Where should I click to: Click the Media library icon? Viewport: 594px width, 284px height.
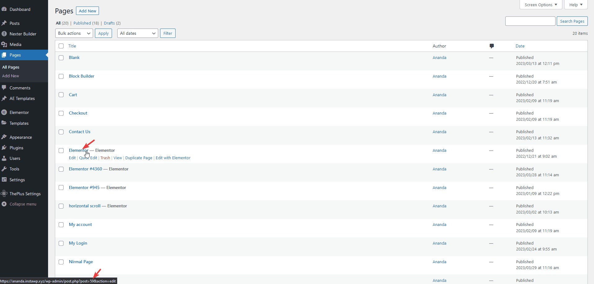click(x=4, y=44)
